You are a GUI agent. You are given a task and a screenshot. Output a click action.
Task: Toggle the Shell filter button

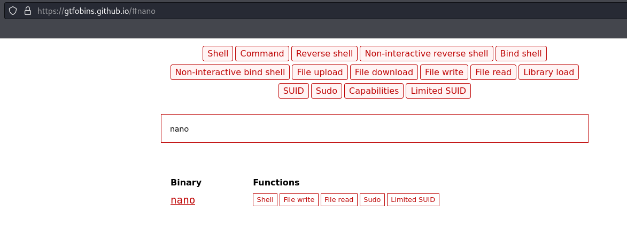click(218, 53)
